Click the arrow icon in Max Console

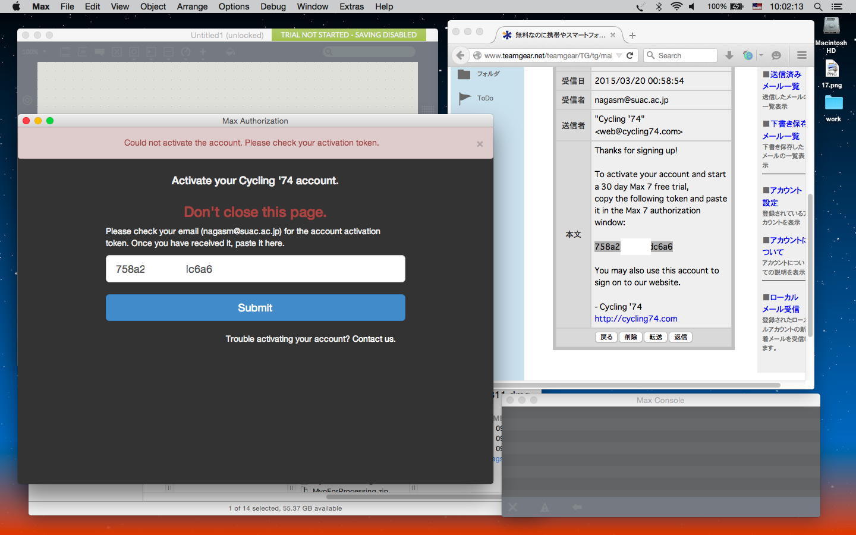click(577, 507)
